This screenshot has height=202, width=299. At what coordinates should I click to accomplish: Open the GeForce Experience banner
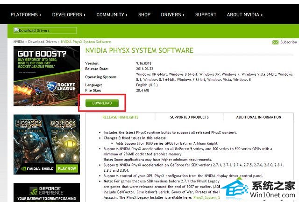[x=47, y=193]
